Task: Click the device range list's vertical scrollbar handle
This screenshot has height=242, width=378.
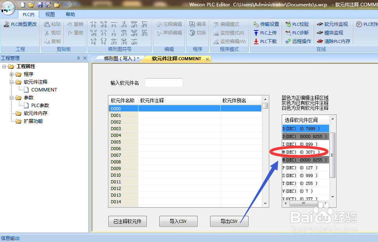Action: (333, 155)
